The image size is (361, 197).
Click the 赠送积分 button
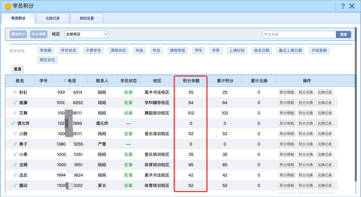pyautogui.click(x=18, y=34)
